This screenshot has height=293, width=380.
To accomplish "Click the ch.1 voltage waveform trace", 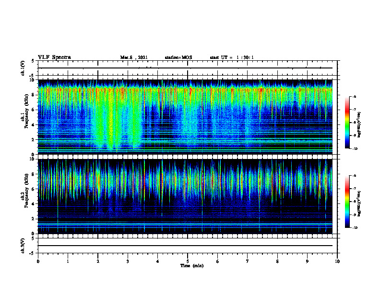I will point(185,68).
